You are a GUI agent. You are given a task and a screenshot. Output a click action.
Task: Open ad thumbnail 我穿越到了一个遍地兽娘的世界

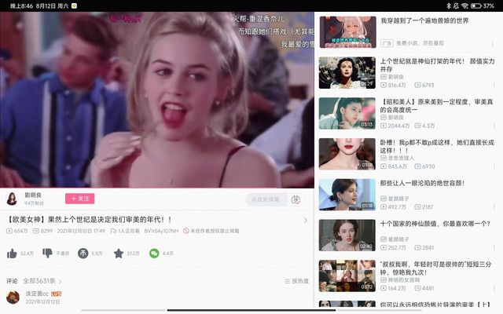click(347, 32)
